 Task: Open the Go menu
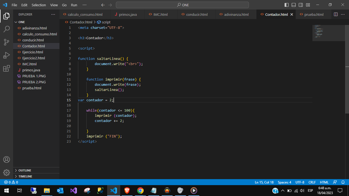[x=64, y=5]
